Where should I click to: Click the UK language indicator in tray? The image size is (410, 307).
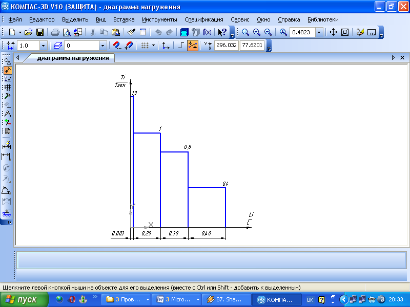pyautogui.click(x=310, y=300)
